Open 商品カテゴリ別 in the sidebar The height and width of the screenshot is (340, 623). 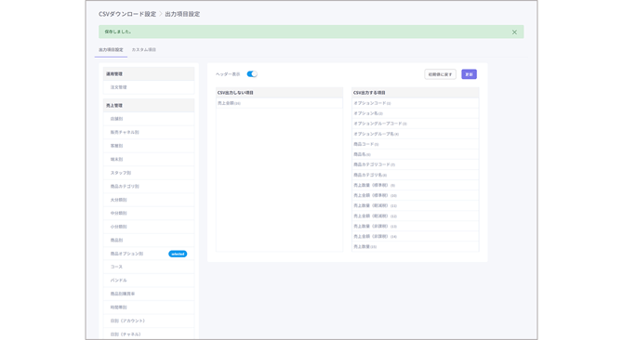pos(149,187)
